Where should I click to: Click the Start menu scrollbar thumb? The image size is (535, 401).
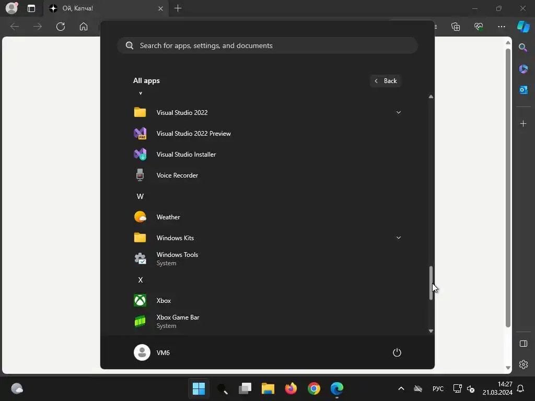[431, 283]
